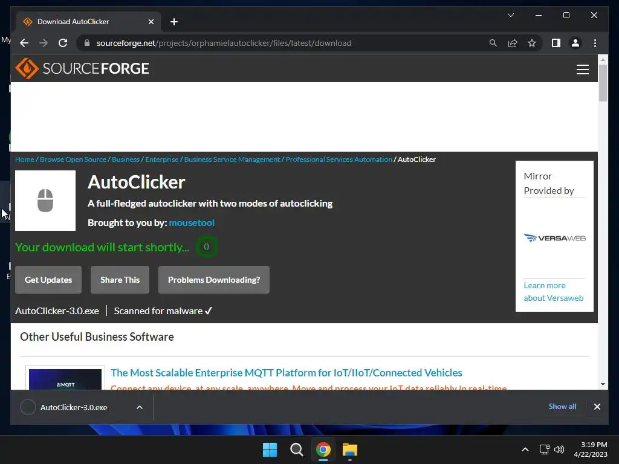
Task: Click the page vertical scrollbar thumb
Action: coord(603,82)
